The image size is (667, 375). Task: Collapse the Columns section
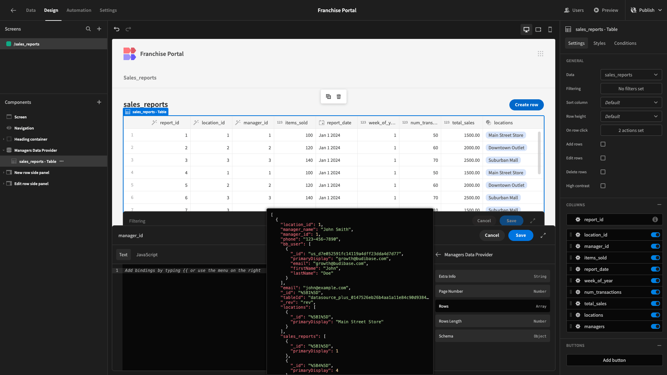point(659,205)
